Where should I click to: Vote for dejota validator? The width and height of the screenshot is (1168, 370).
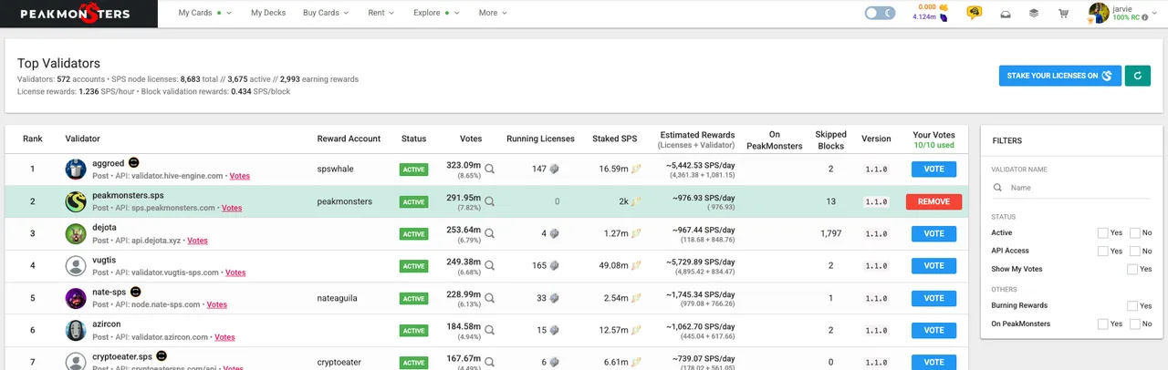[933, 233]
